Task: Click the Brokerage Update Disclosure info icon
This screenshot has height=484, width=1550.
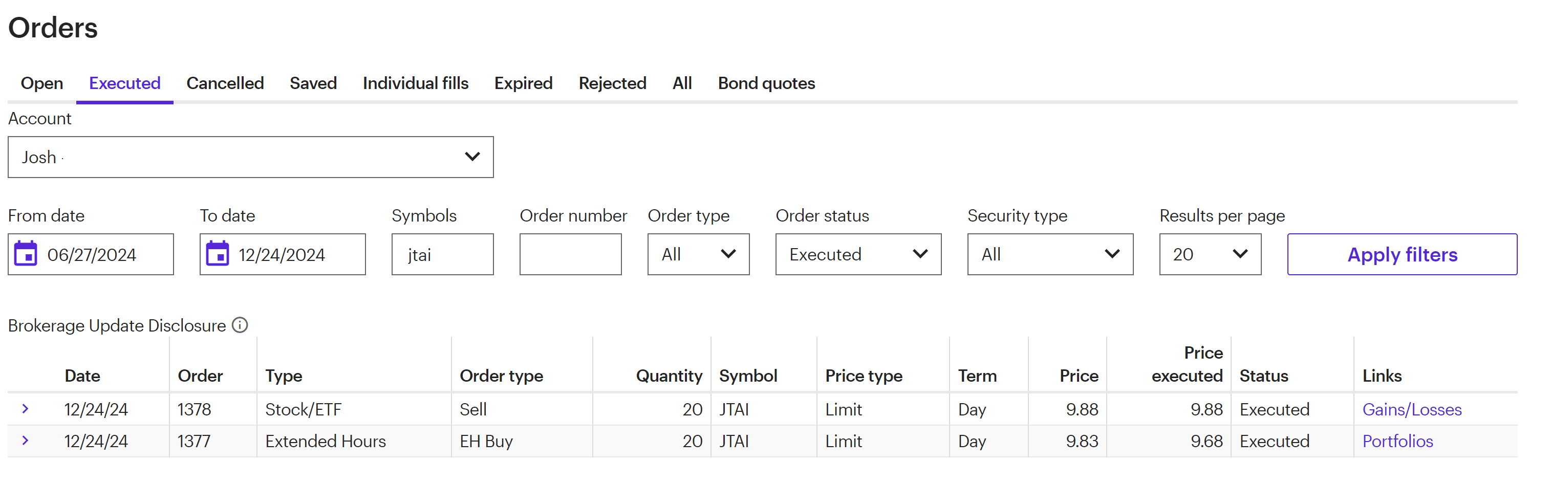Action: [x=240, y=325]
